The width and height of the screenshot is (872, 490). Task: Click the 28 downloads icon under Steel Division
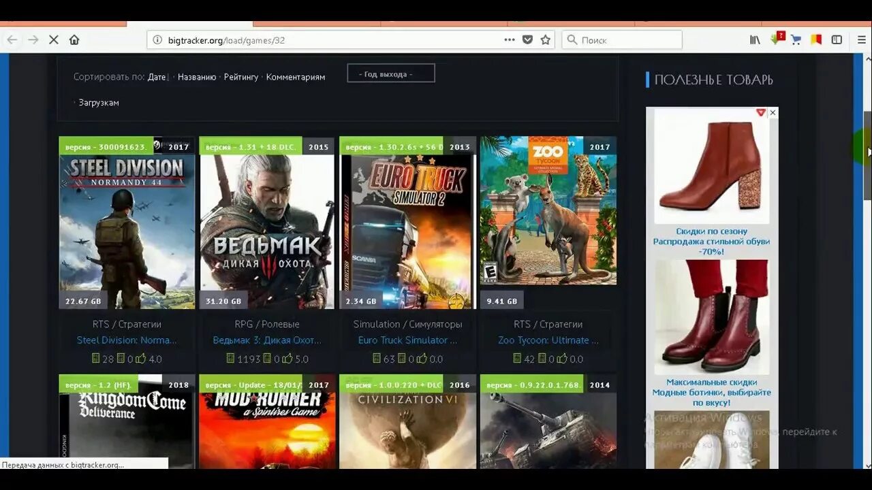coord(96,358)
